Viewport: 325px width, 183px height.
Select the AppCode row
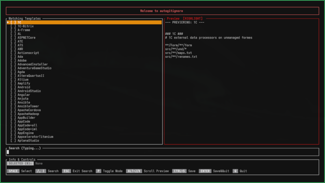pos(84,122)
